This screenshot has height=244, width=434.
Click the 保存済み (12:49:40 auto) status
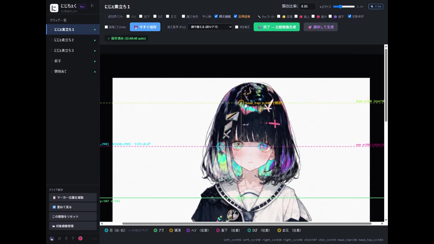(x=126, y=38)
